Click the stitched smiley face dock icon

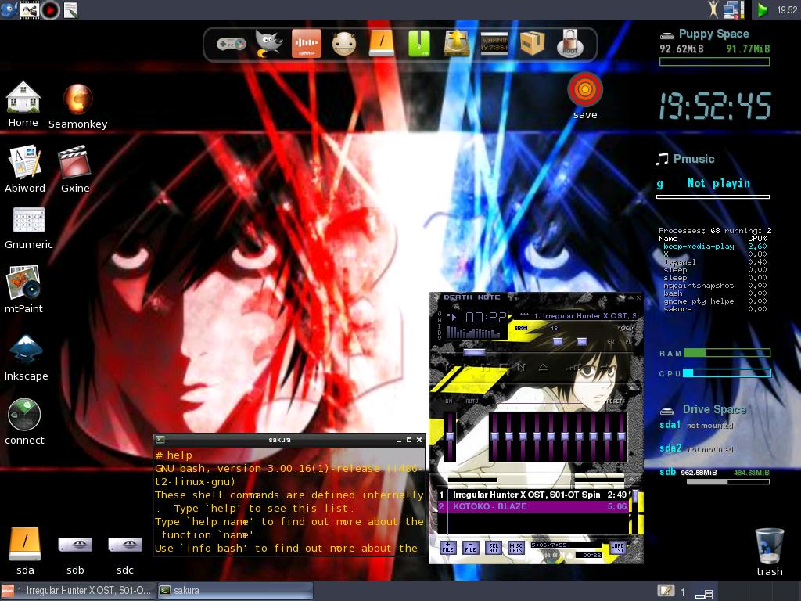point(344,44)
